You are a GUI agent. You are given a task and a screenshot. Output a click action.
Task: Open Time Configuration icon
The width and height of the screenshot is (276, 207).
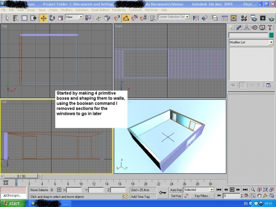click(x=247, y=195)
